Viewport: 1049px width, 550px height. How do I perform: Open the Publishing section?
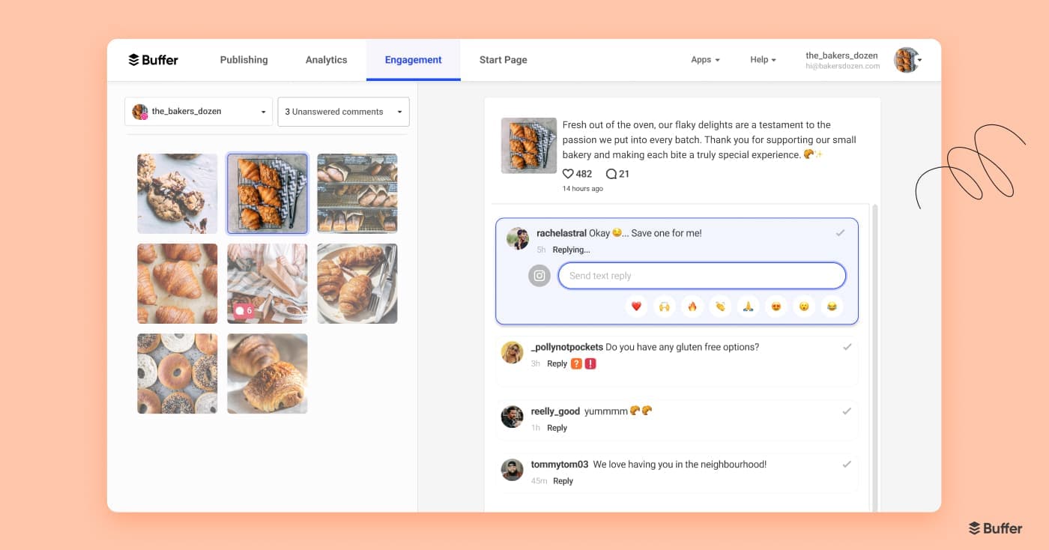[244, 59]
